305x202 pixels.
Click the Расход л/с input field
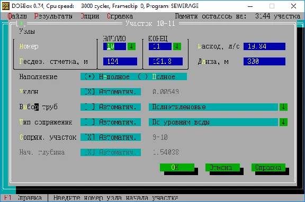tap(264, 46)
